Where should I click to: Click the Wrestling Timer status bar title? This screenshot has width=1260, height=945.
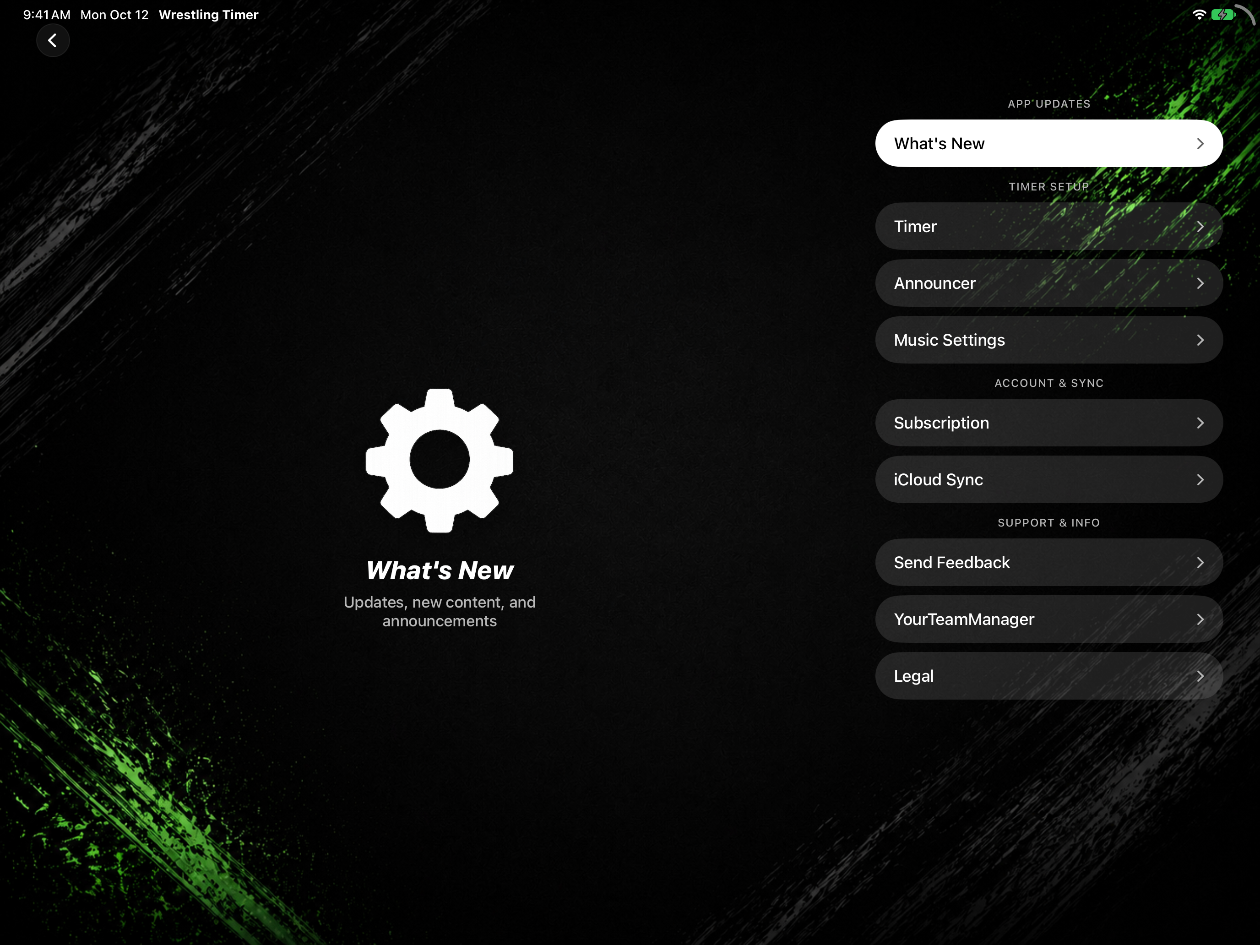[x=208, y=15]
